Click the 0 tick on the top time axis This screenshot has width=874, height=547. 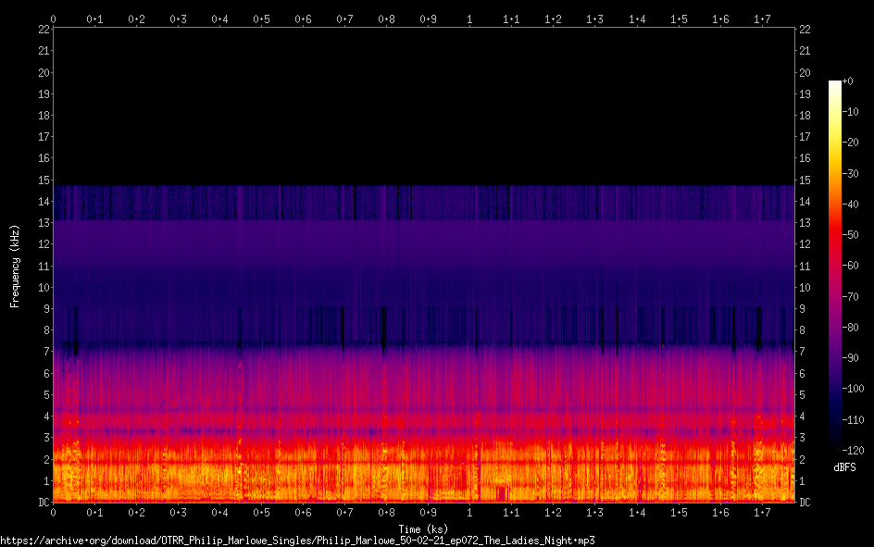54,19
